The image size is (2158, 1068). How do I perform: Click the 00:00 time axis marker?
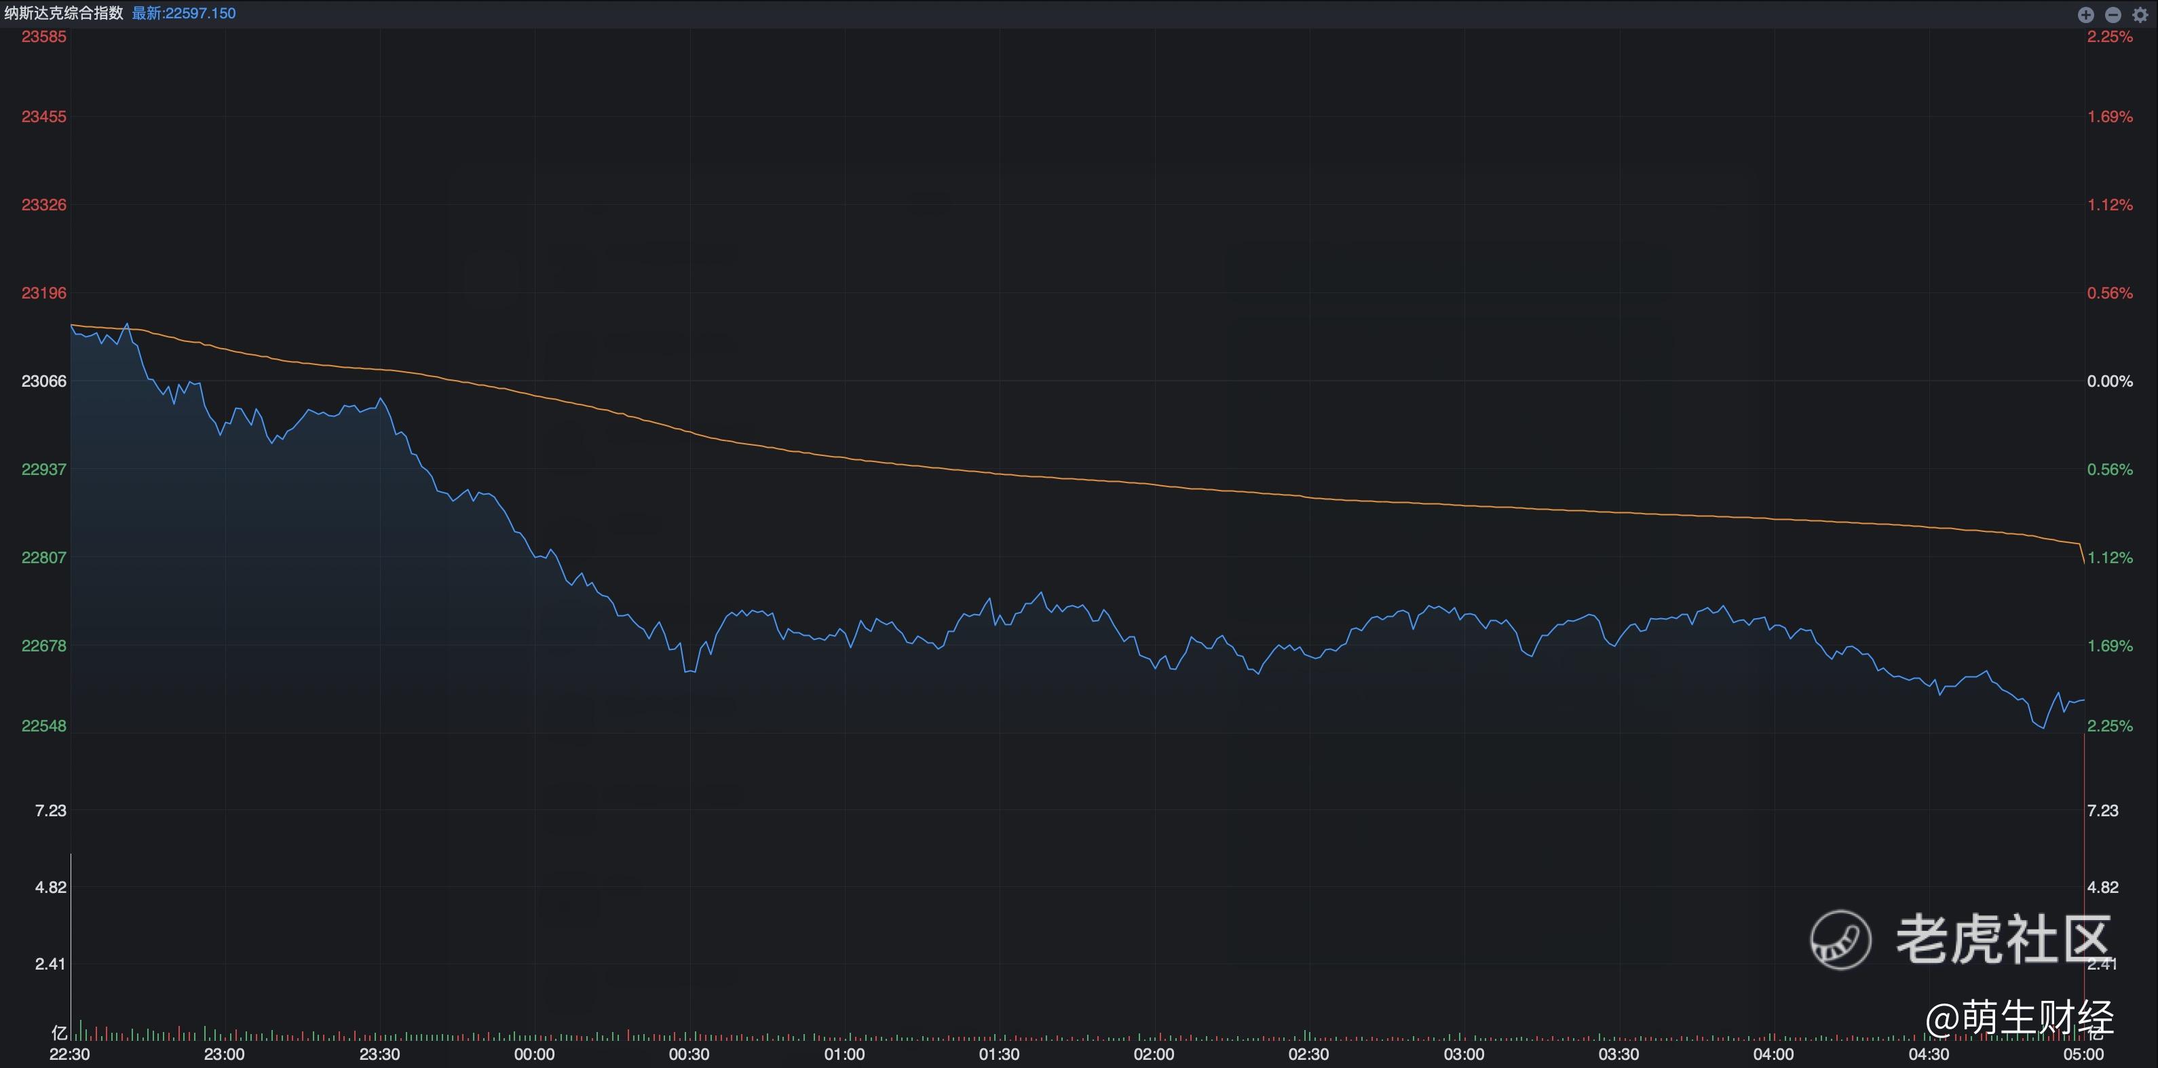[x=533, y=1054]
